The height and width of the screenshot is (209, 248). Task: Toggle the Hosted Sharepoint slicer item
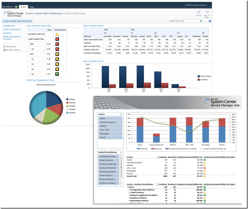coord(110,122)
